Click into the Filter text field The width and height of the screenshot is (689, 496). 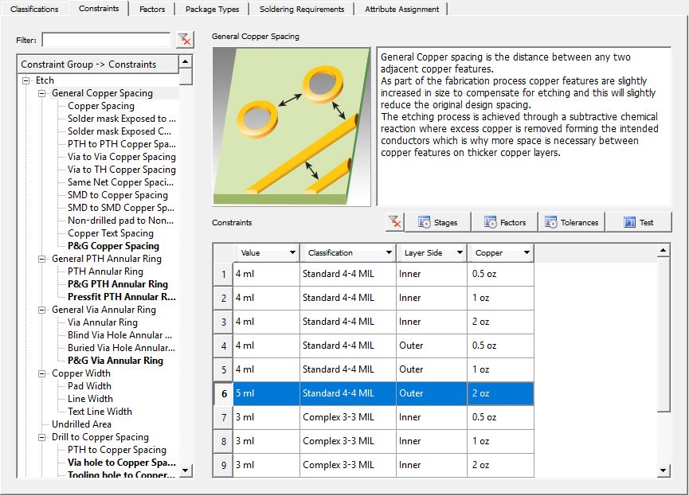pos(106,40)
